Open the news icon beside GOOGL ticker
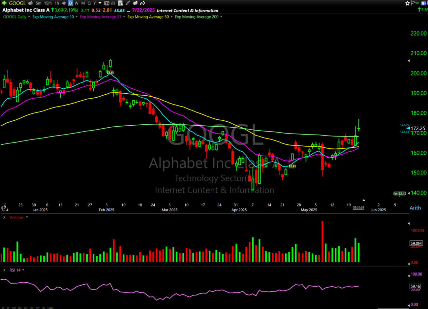Screen dimensions: 428x309 [30, 3]
